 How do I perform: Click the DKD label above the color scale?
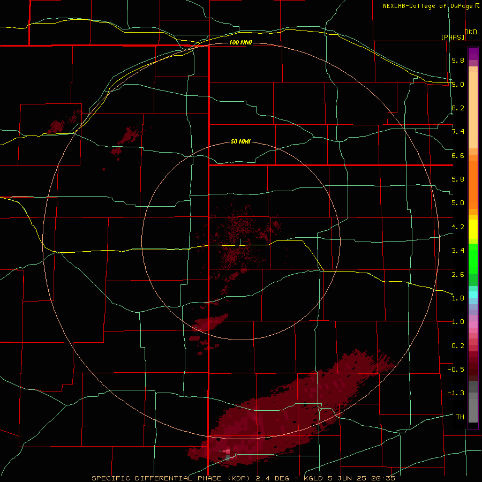pyautogui.click(x=471, y=32)
